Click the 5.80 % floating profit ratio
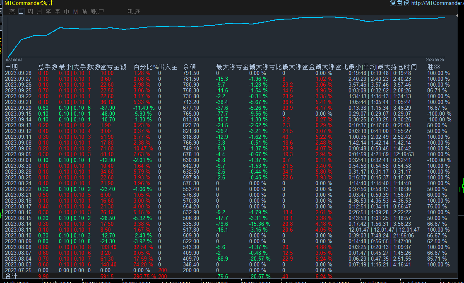This screenshot has height=283, width=464. [x=324, y=172]
